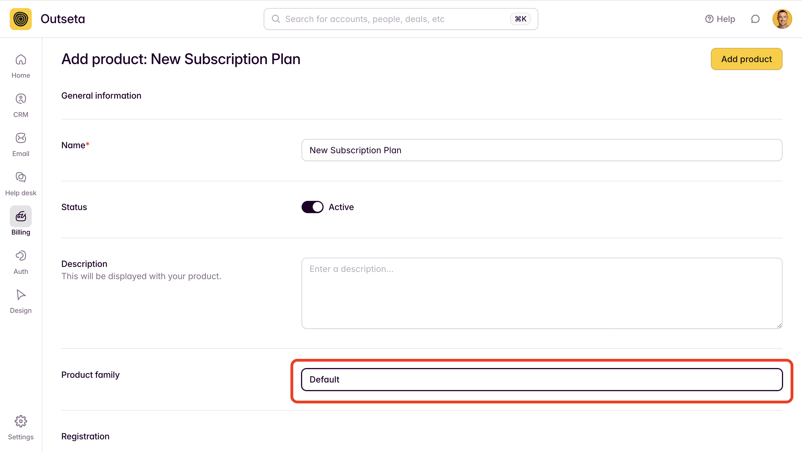Viewport: 802px width, 453px height.
Task: Focus the accounts and people search box
Action: coord(401,19)
